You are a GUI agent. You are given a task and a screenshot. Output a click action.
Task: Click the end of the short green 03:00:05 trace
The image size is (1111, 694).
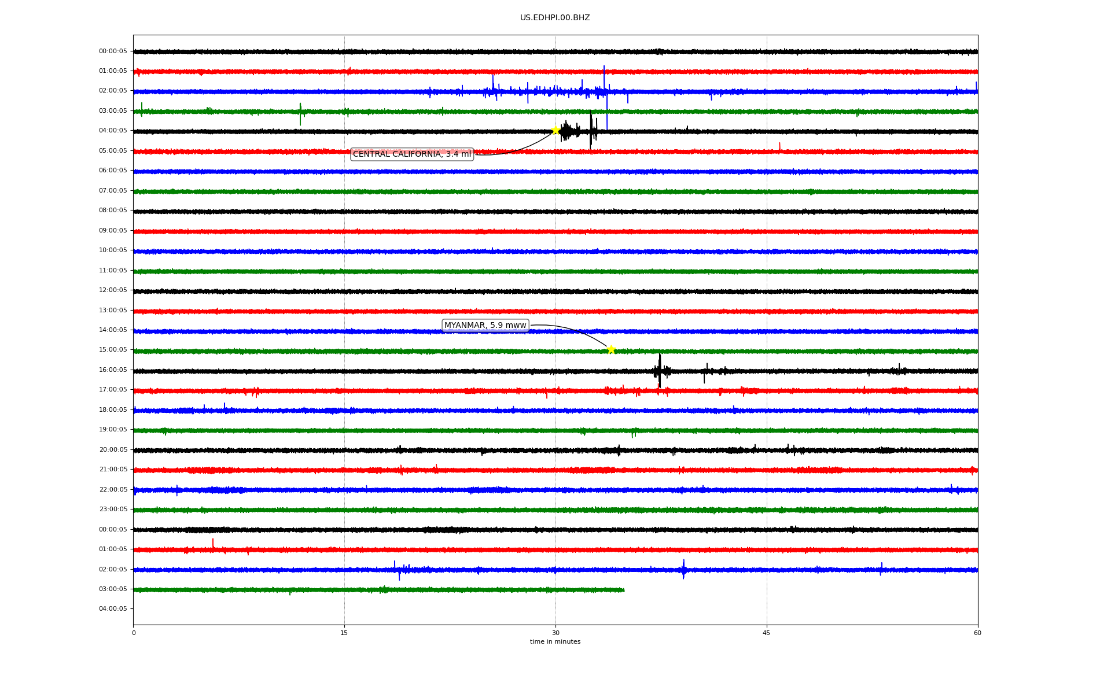623,590
